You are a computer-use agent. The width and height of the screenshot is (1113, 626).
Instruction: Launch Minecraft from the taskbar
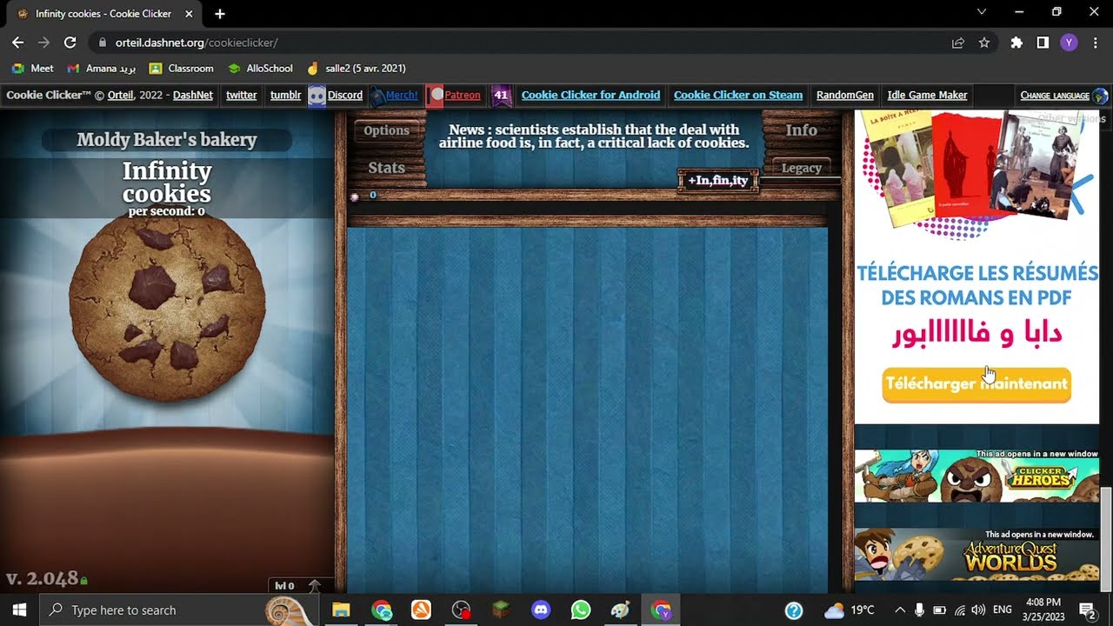click(x=501, y=609)
